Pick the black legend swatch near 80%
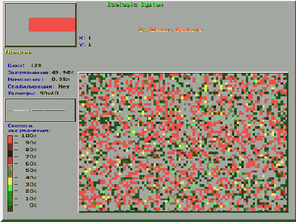 coord(10,154)
